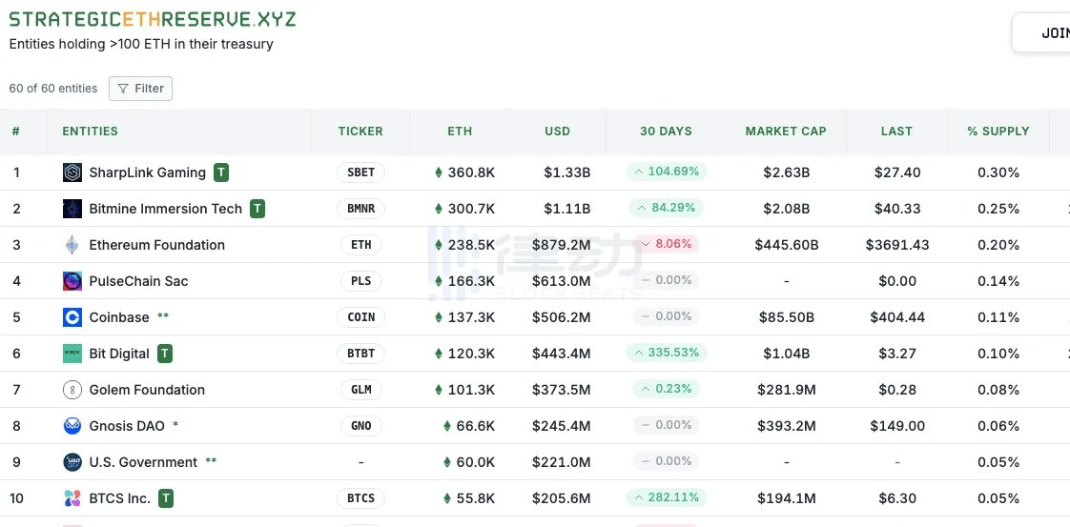The image size is (1070, 527).
Task: Click the Coinbase blue logo icon
Action: tap(72, 317)
